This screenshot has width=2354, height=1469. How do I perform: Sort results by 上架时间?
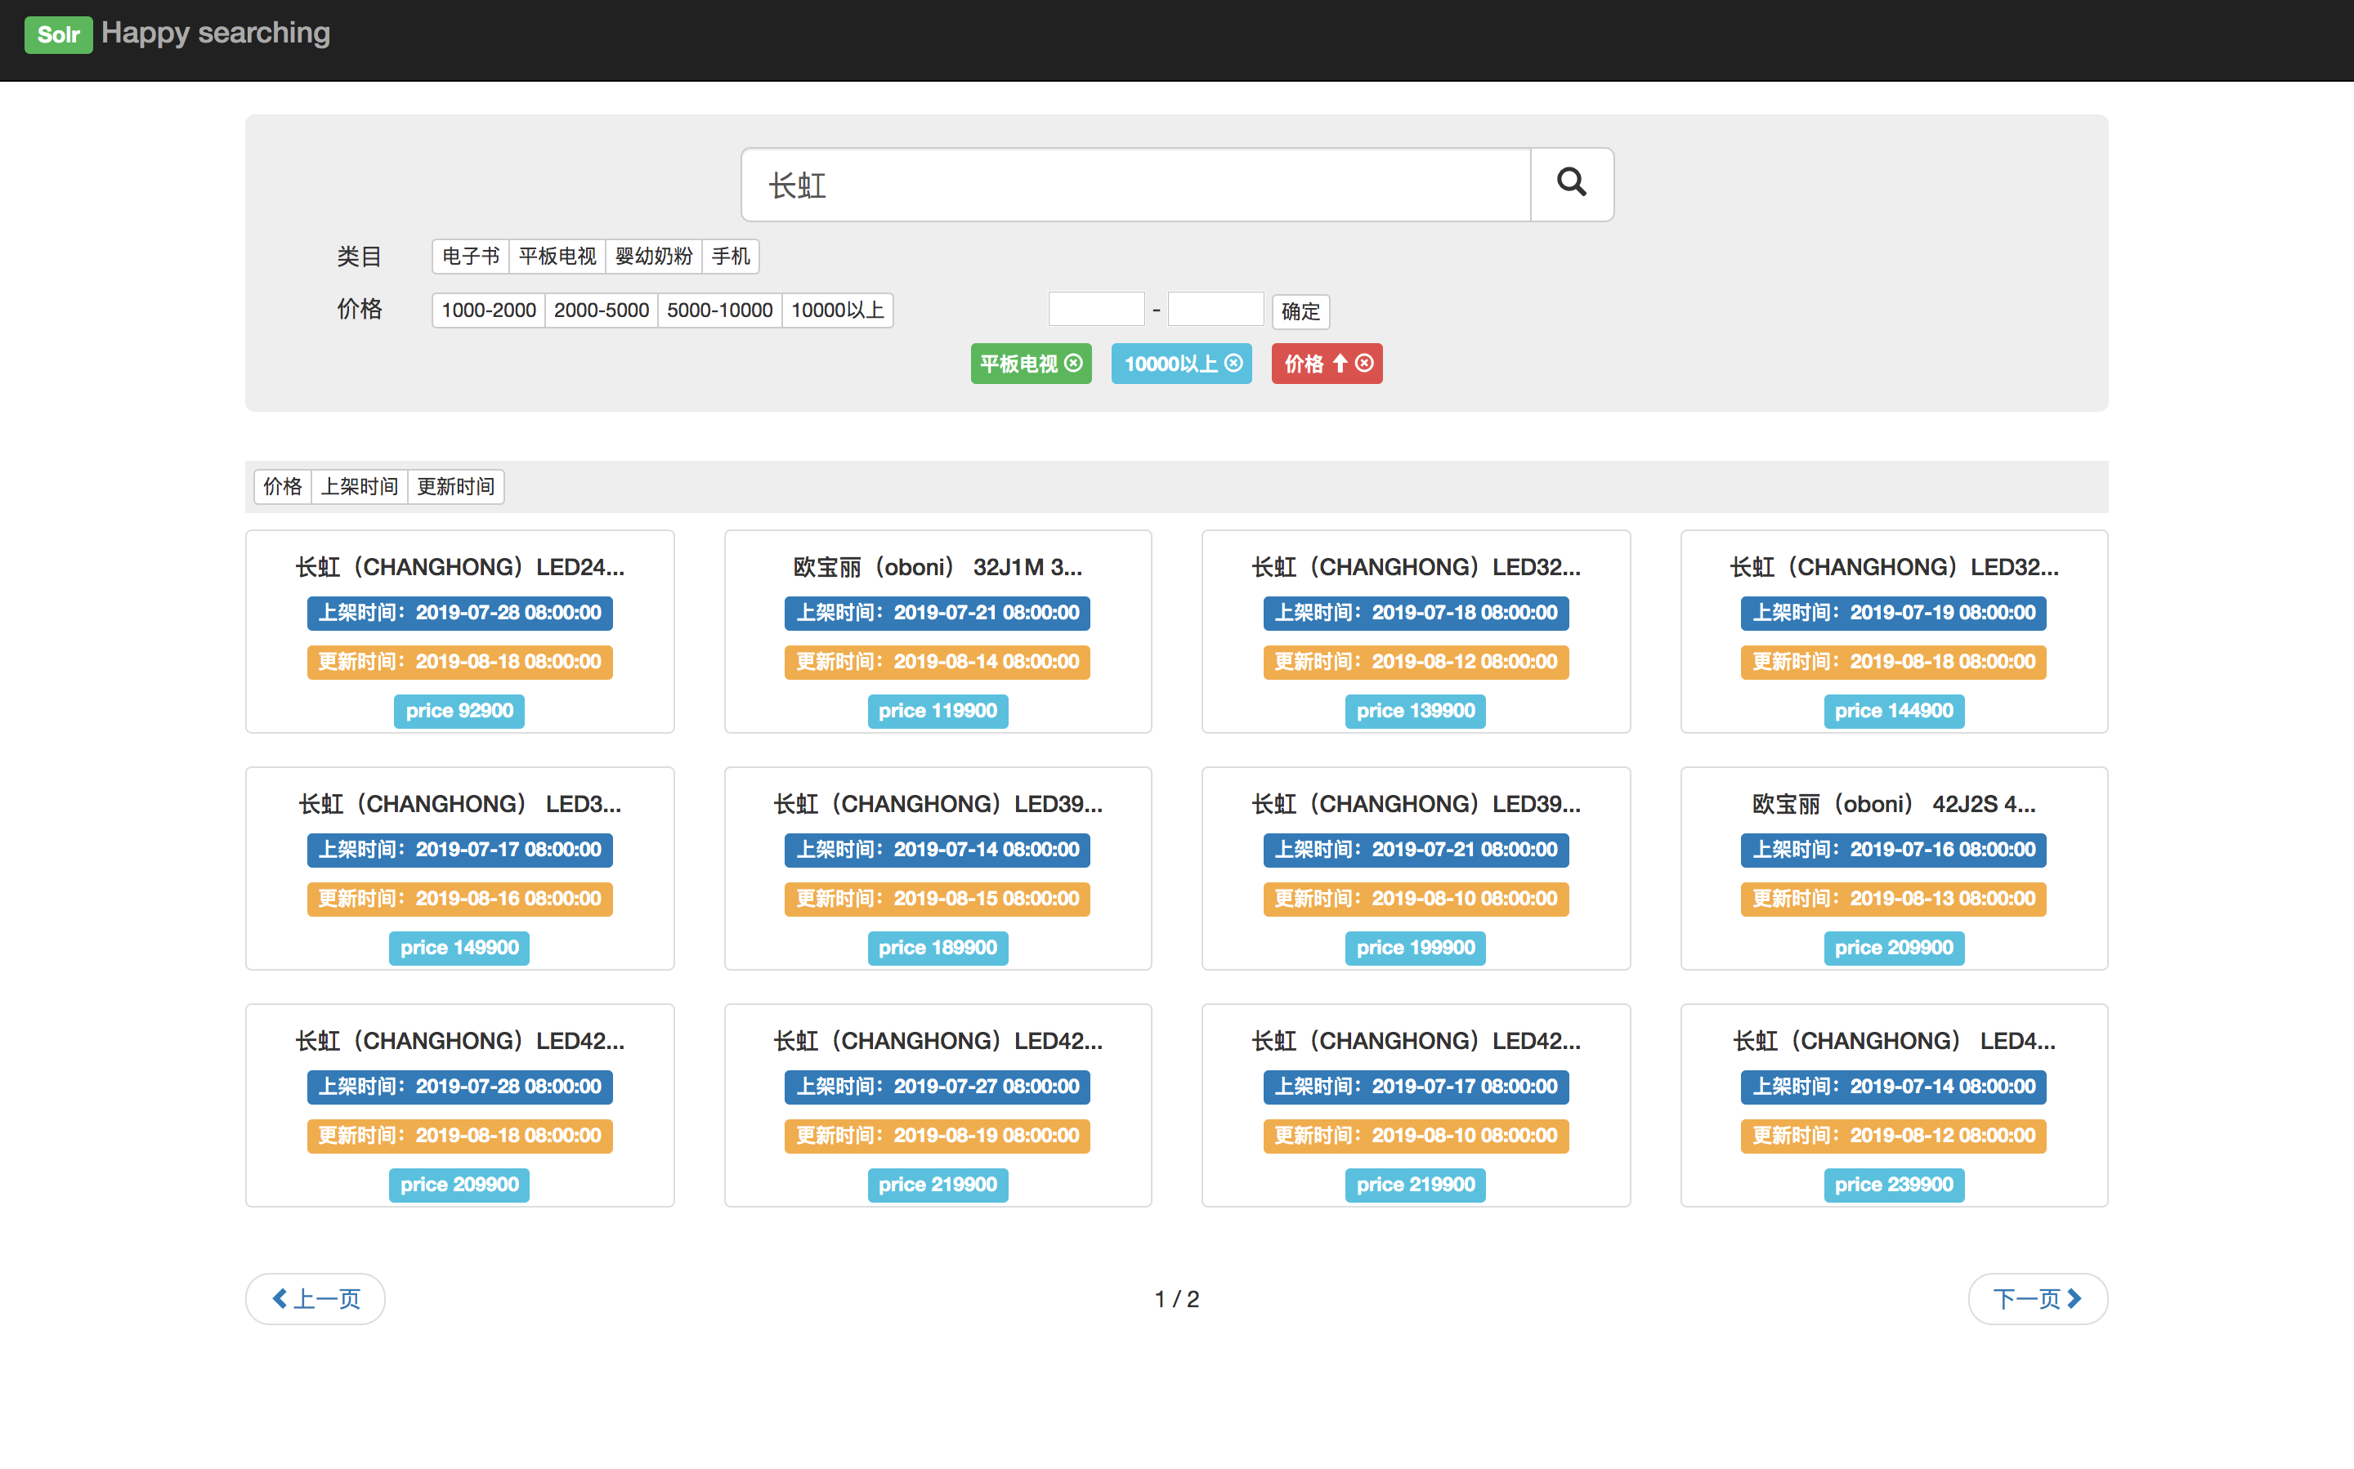pos(359,486)
